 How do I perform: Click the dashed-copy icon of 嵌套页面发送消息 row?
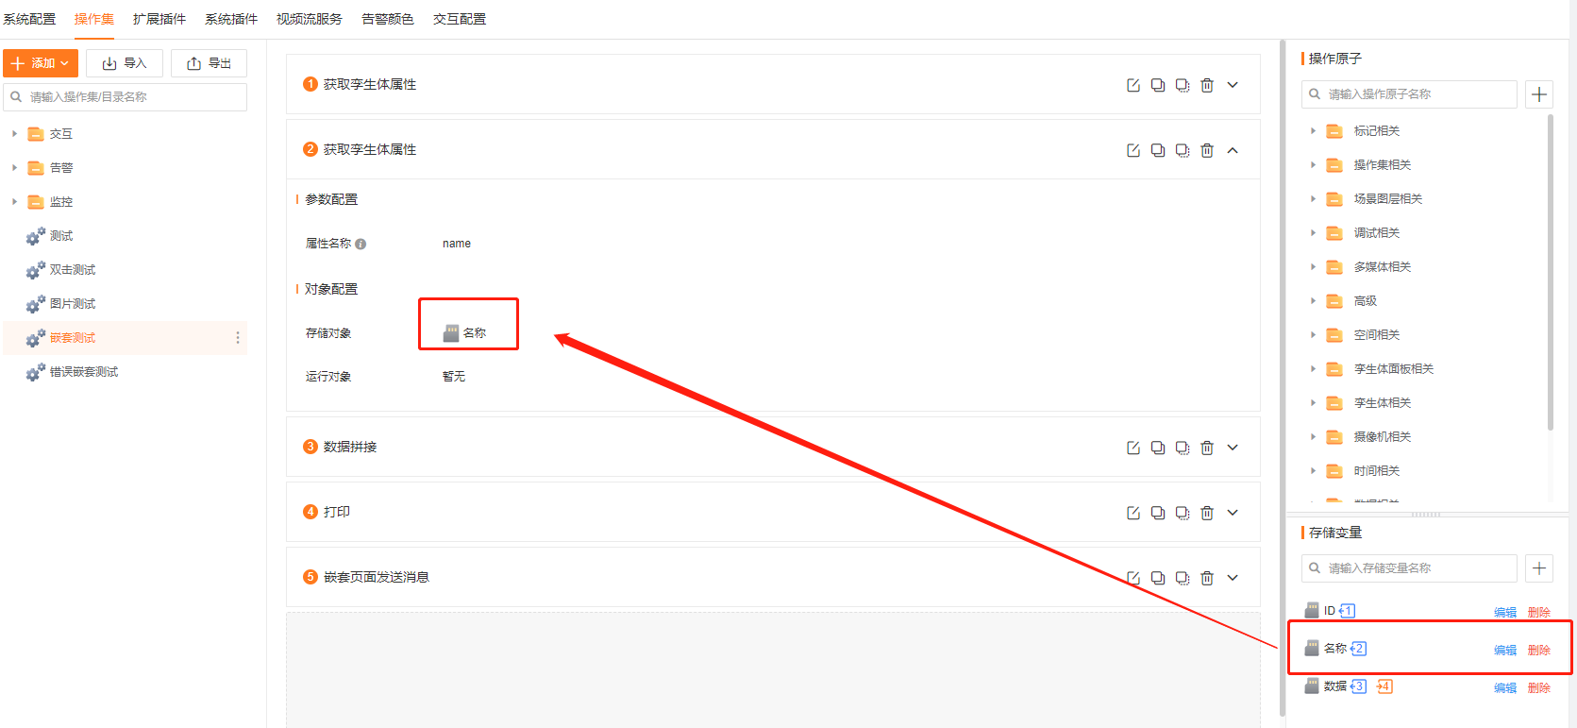pyautogui.click(x=1183, y=578)
